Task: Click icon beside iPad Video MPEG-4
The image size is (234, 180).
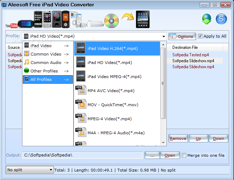Action: [81, 76]
